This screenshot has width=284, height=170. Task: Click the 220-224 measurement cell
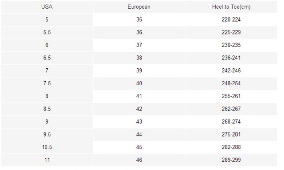point(231,20)
